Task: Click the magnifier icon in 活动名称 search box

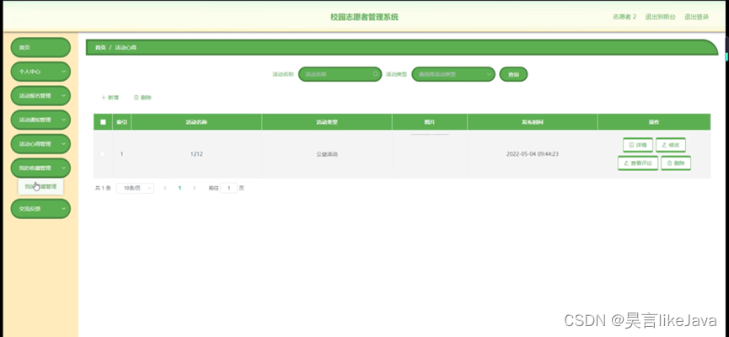Action: 375,74
